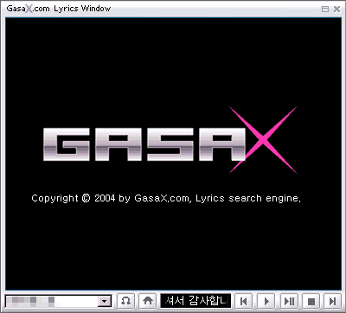Skip to the previous track
This screenshot has height=313, width=346.
pos(244,301)
